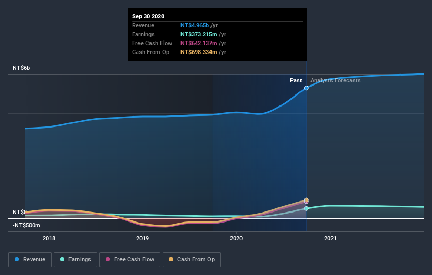The image size is (432, 275).
Task: Click the 2020 x-axis label
Action: [x=236, y=238]
